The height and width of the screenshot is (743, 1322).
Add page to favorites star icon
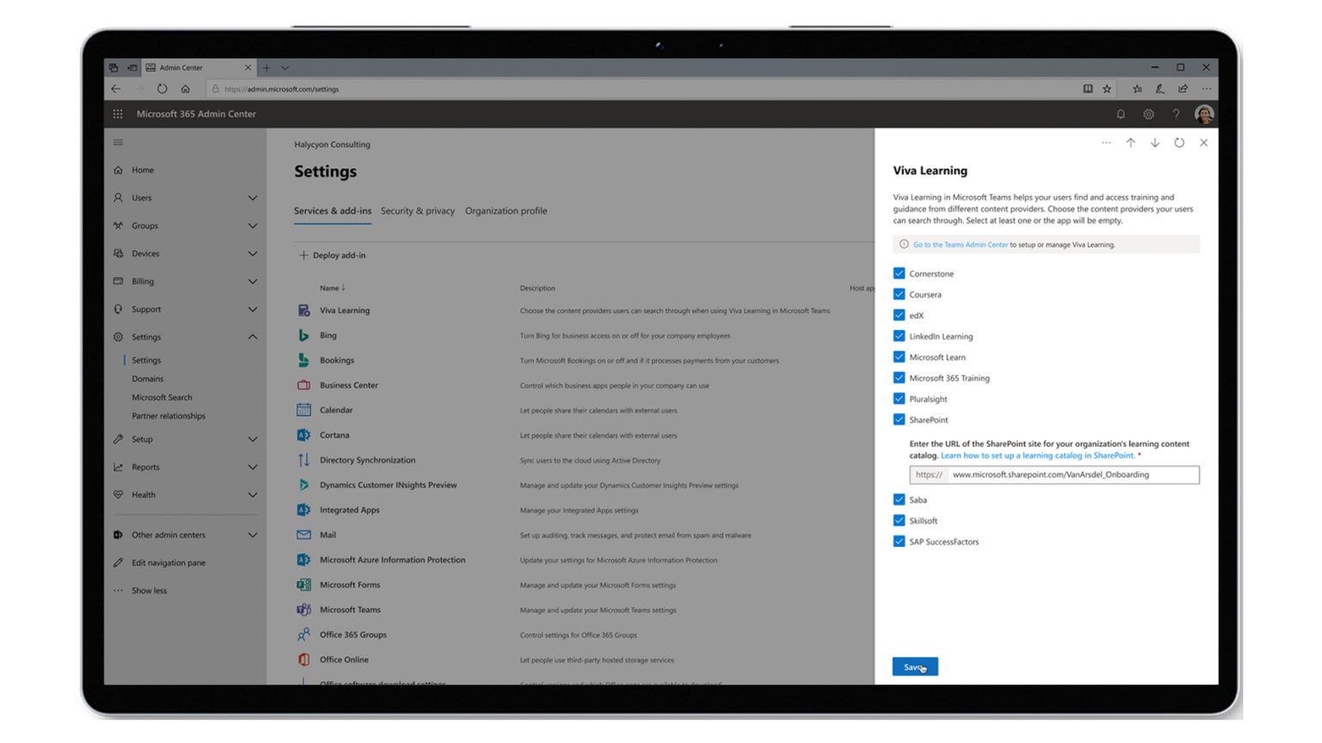pos(1107,89)
